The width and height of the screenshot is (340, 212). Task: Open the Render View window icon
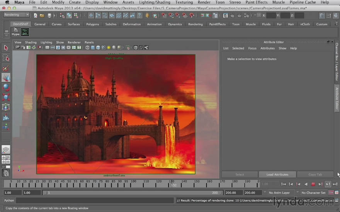225,15
